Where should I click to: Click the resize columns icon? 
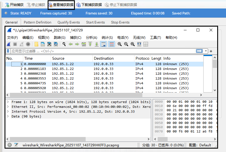coord(139,44)
